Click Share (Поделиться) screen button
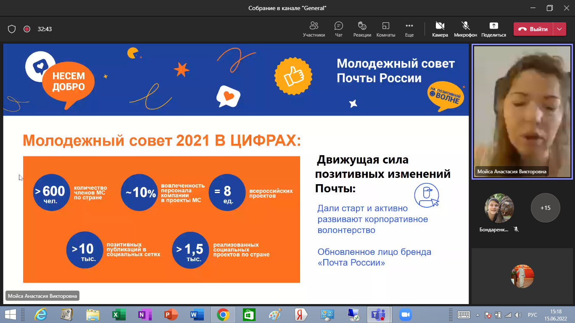 [494, 29]
